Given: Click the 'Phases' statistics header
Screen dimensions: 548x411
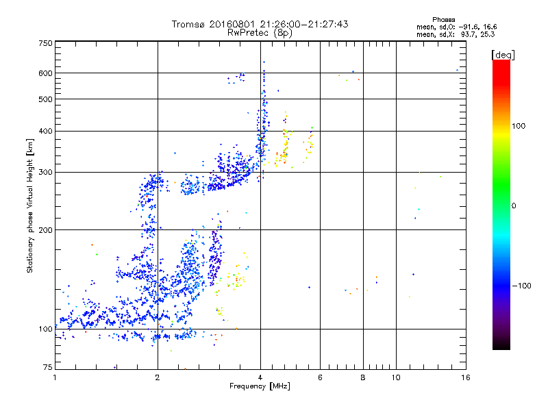Looking at the screenshot, I should point(443,20).
